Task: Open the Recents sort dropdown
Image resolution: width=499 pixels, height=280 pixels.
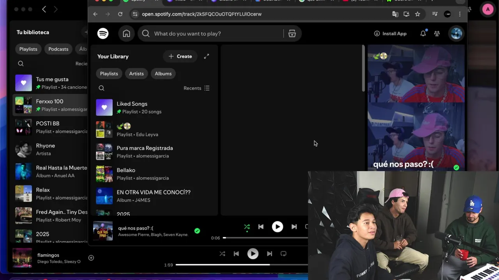Action: (x=196, y=88)
